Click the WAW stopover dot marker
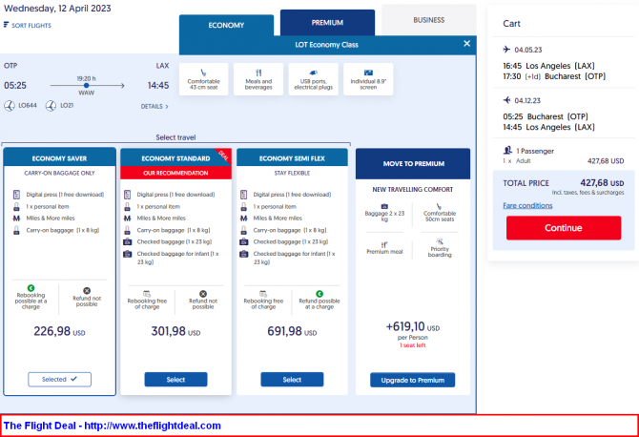The image size is (639, 437). (x=86, y=86)
